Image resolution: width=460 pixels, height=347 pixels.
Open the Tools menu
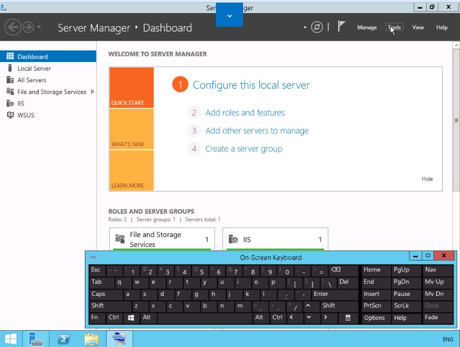(394, 27)
